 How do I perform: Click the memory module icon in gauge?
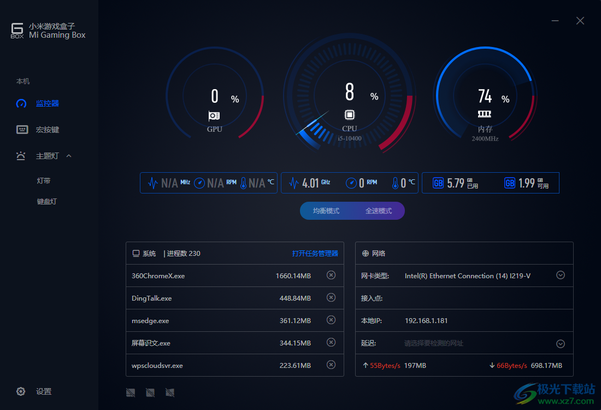(485, 114)
